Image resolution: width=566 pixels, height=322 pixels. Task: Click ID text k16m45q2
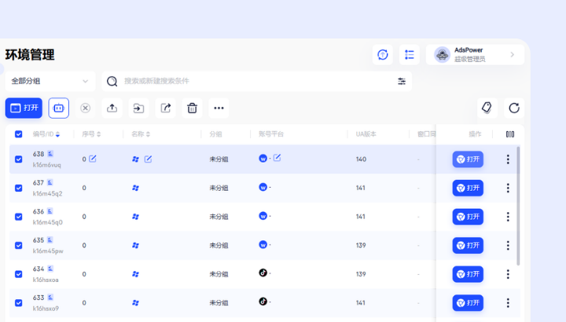(x=47, y=194)
